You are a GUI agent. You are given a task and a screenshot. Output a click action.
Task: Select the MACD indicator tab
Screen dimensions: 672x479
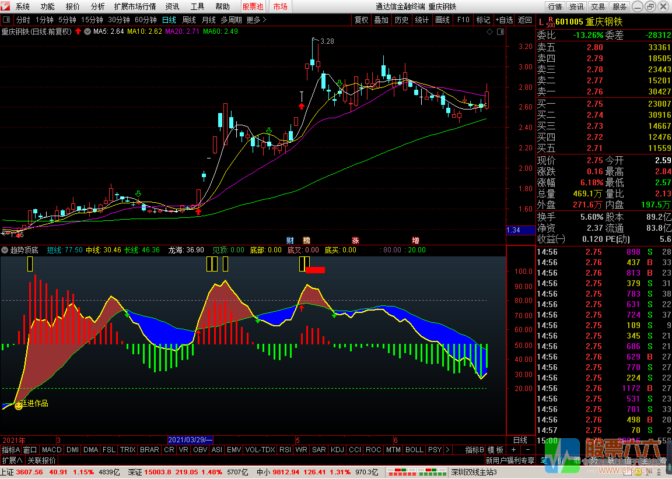[51, 449]
